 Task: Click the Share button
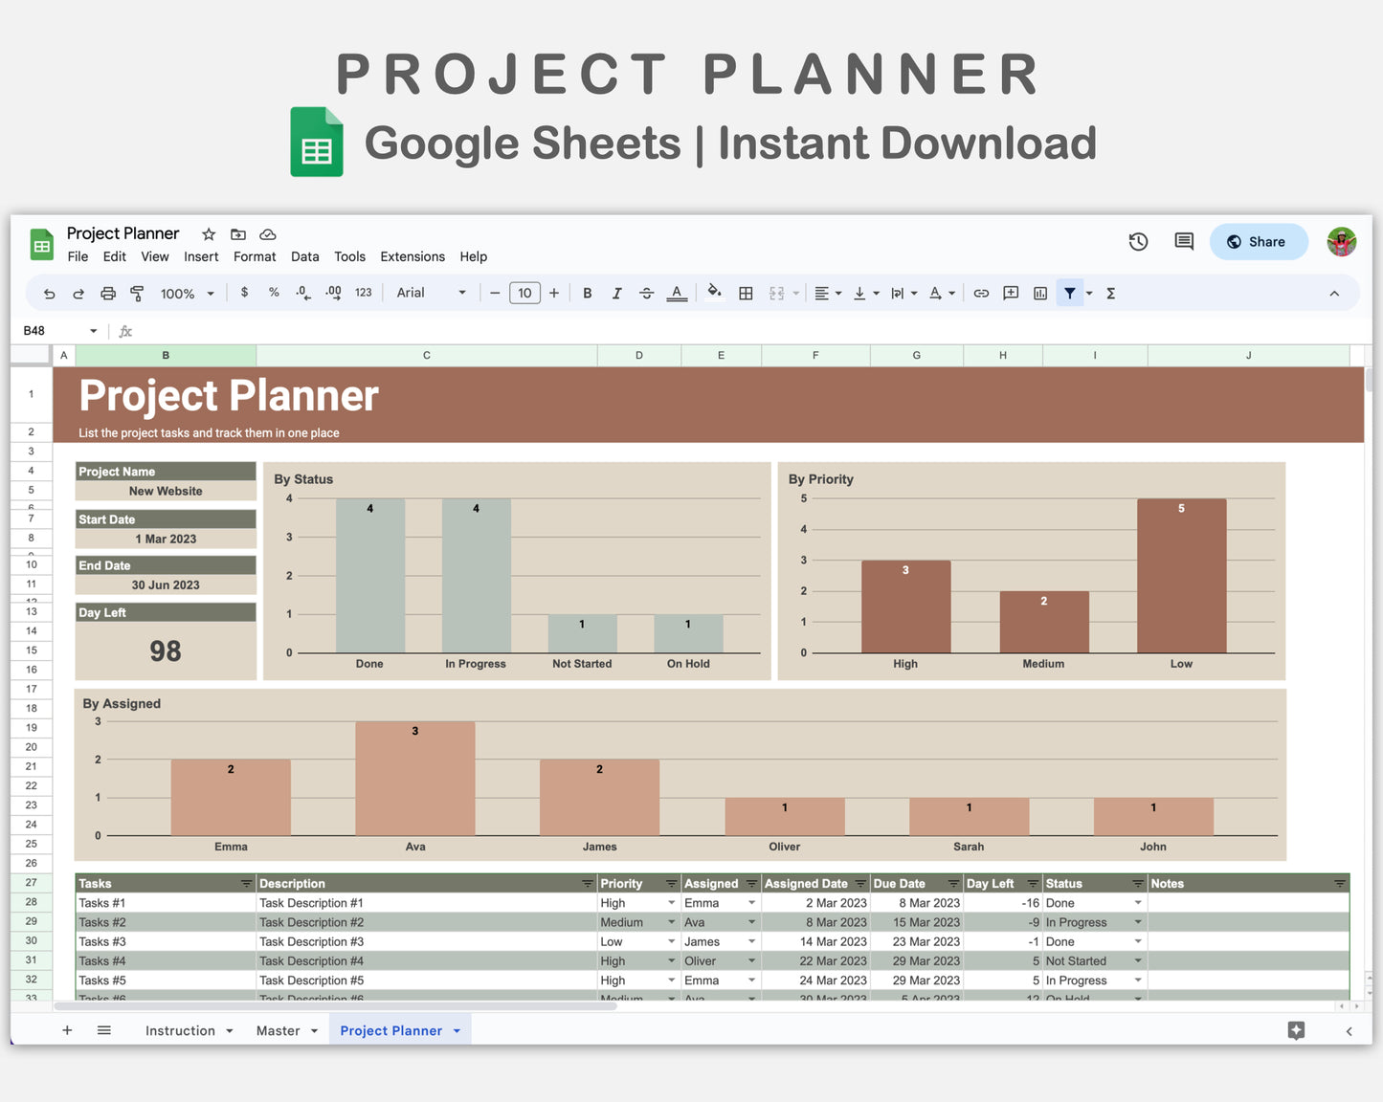click(1259, 242)
